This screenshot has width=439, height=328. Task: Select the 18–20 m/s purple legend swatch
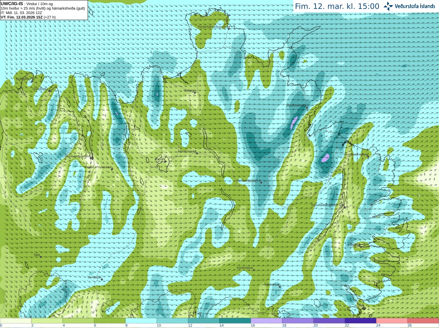point(298,321)
